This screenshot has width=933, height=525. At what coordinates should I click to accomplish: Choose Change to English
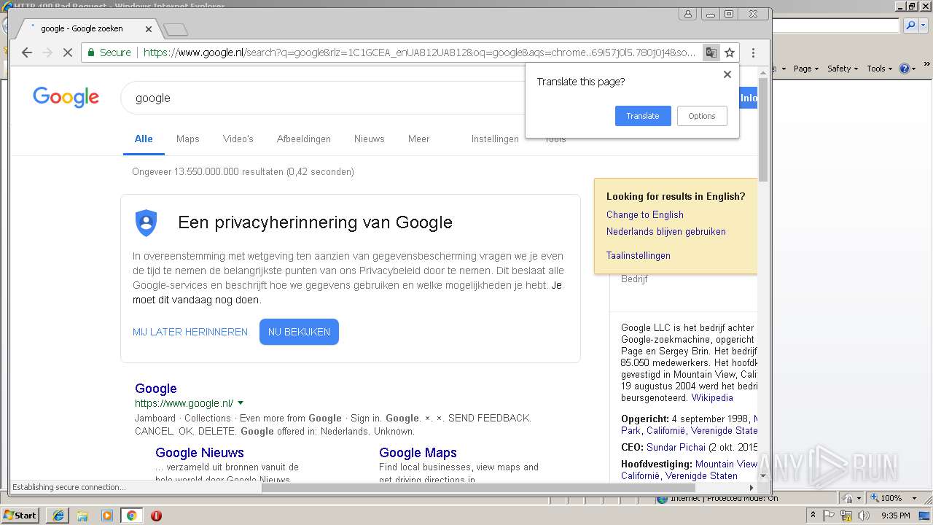pyautogui.click(x=645, y=214)
